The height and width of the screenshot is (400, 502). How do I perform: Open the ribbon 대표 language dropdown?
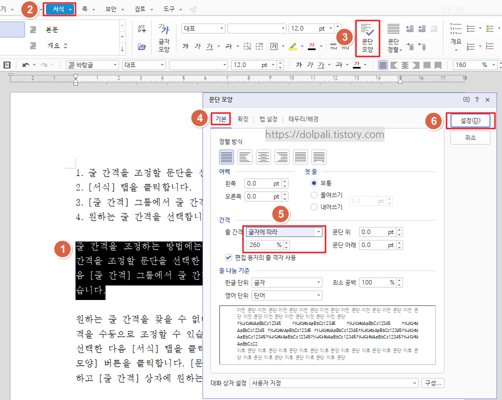pos(203,28)
